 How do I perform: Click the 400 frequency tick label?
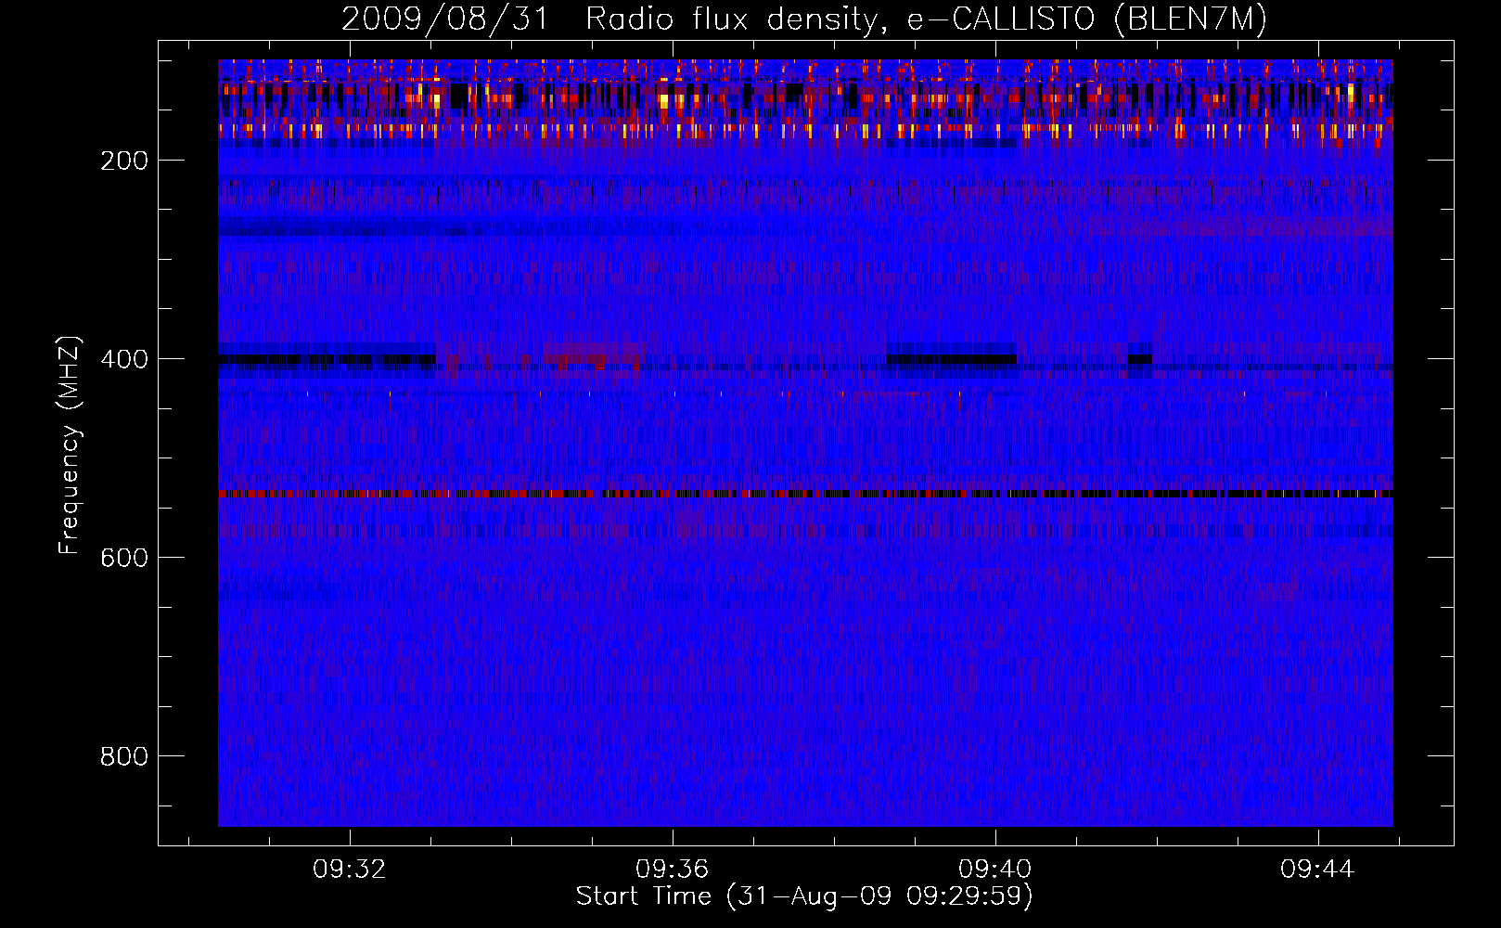(124, 359)
